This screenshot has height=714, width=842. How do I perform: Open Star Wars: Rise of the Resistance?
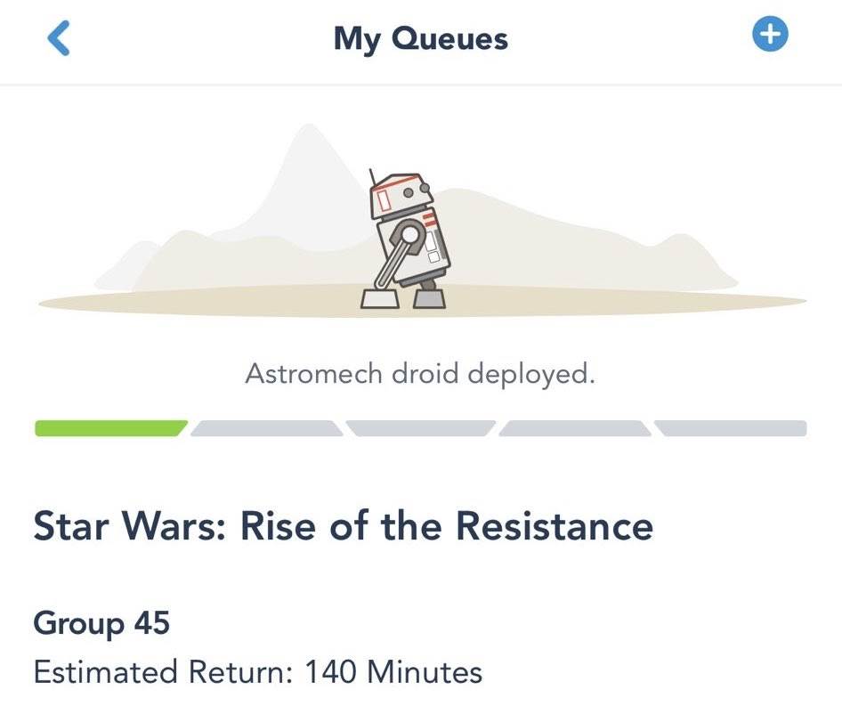343,525
